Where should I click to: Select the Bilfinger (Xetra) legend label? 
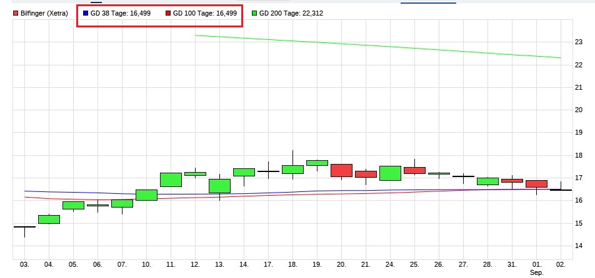pyautogui.click(x=44, y=13)
